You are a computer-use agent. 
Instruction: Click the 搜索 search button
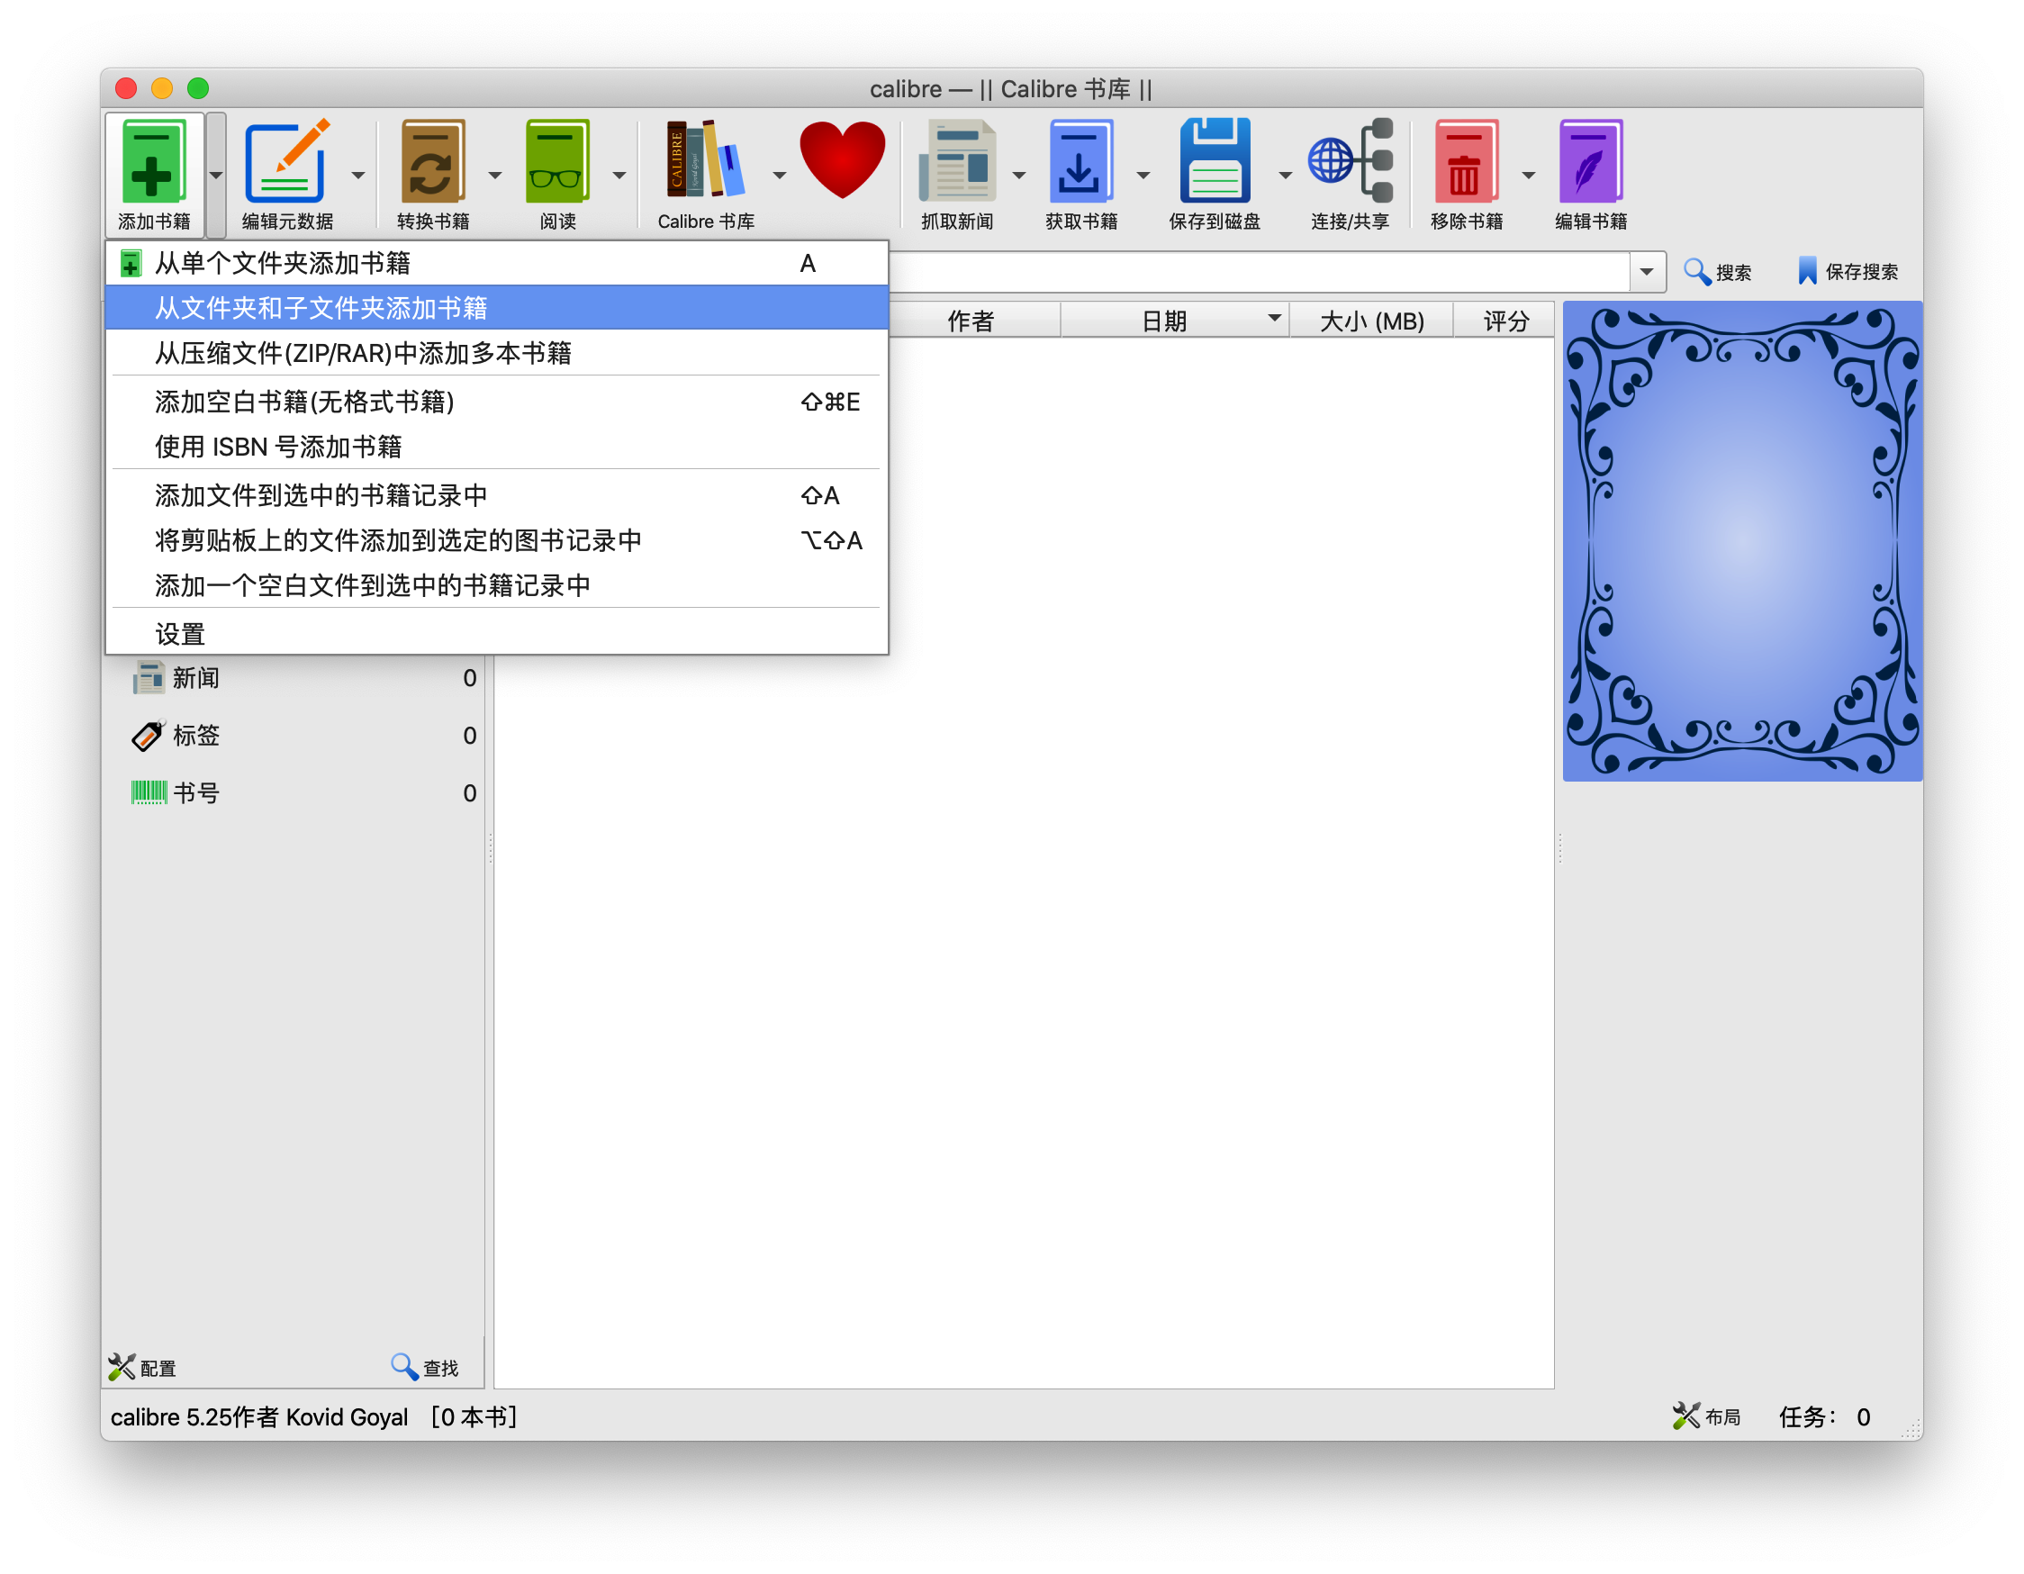click(1717, 272)
